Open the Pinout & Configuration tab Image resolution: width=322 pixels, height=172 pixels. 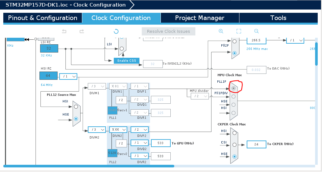tap(43, 18)
